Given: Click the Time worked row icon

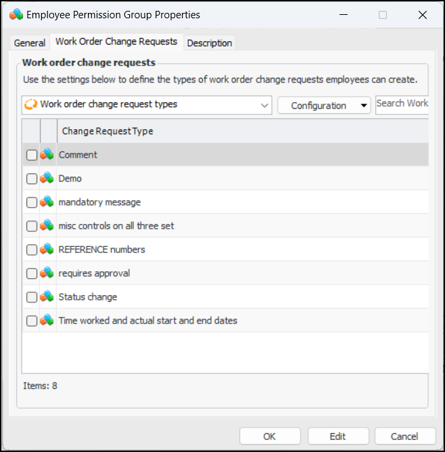Looking at the screenshot, I should (47, 321).
